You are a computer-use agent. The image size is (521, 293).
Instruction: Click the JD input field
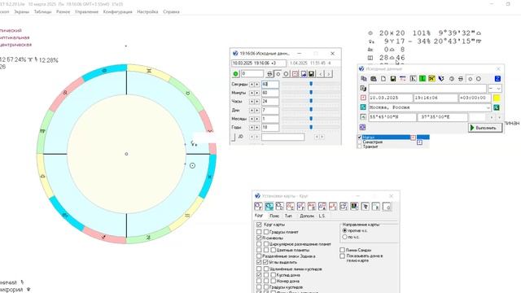tap(282, 137)
